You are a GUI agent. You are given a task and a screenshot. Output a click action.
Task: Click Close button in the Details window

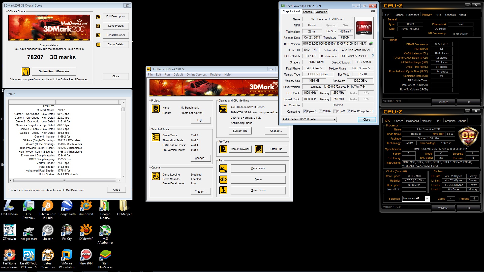pyautogui.click(x=116, y=190)
